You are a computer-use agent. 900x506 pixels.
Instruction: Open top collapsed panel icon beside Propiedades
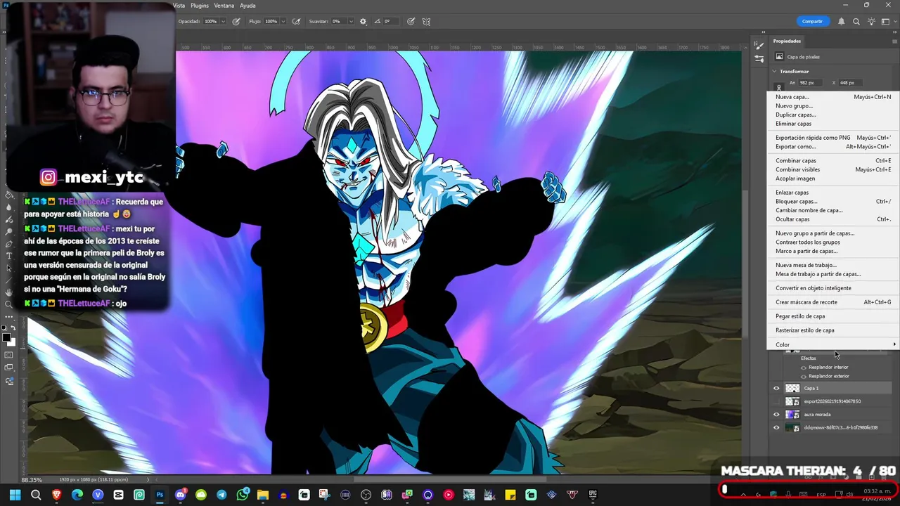[x=759, y=46]
